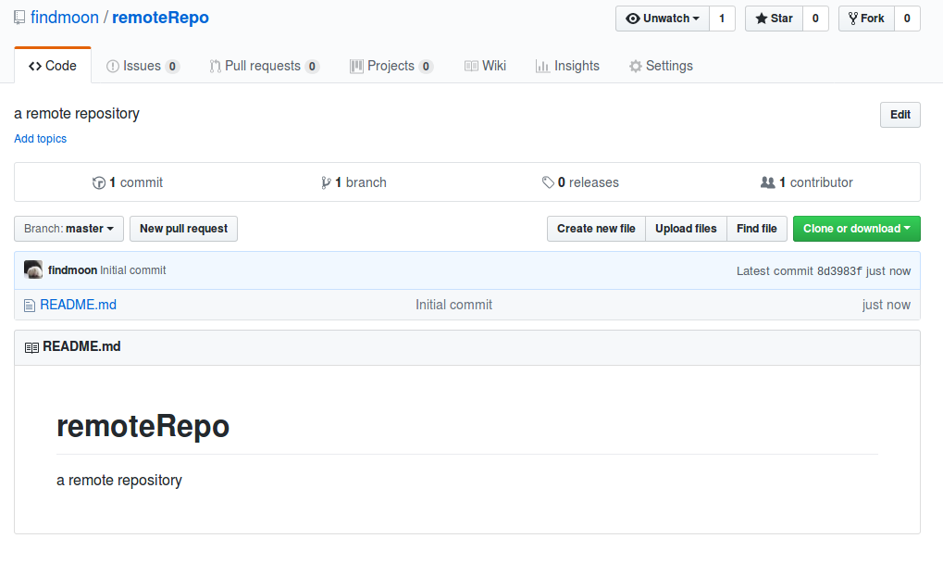Click the README.md file icon in file list
The image size is (943, 576).
pos(29,305)
